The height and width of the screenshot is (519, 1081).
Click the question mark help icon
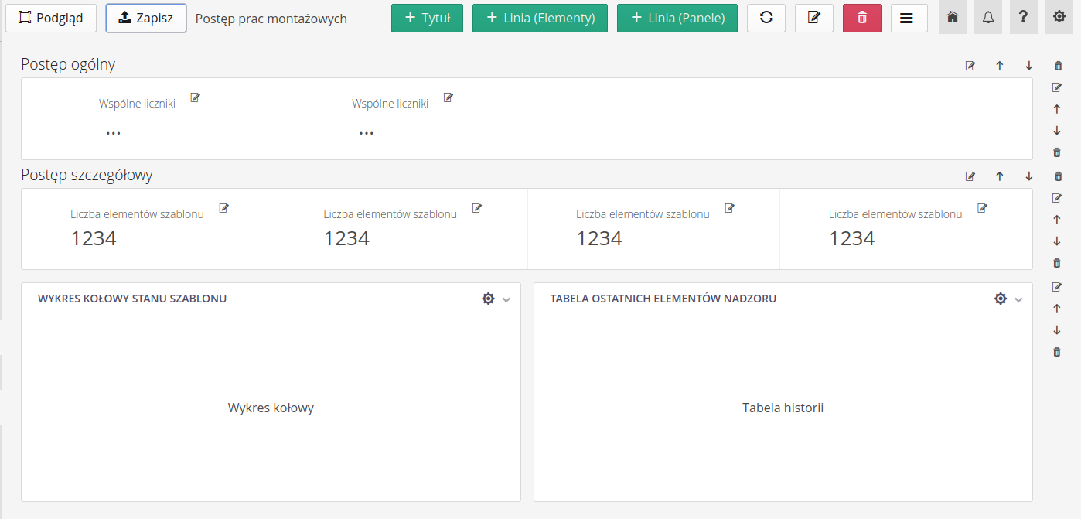click(1023, 17)
